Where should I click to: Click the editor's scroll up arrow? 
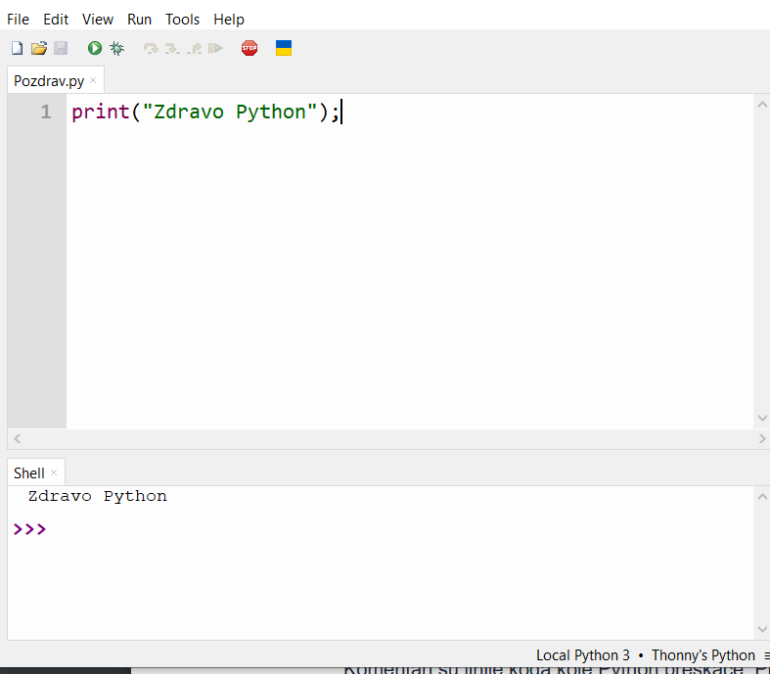(x=762, y=105)
